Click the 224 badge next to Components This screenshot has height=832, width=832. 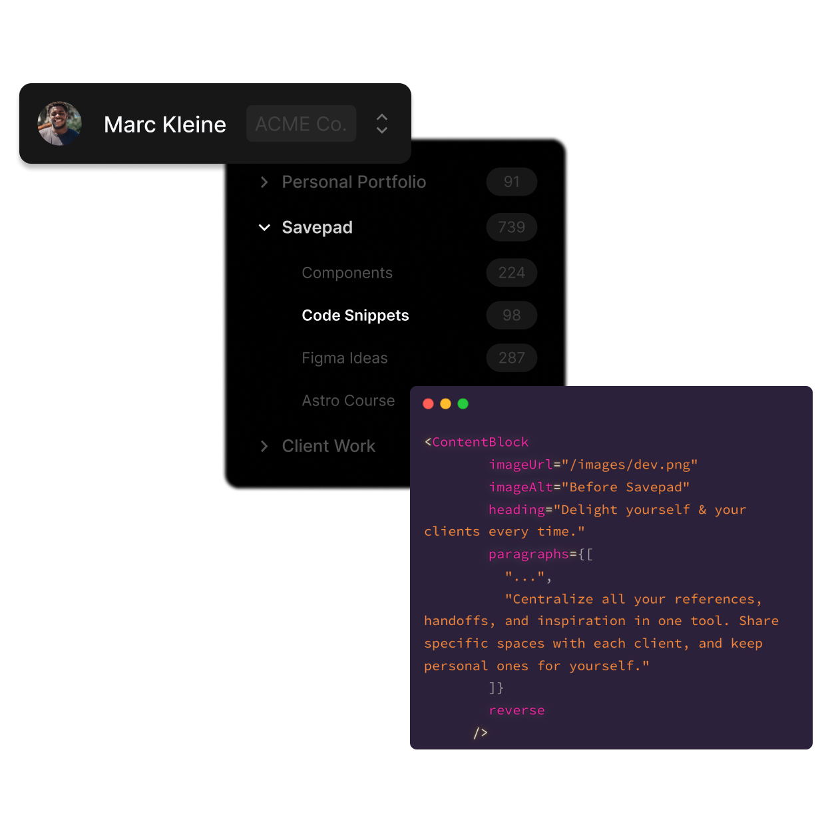coord(511,272)
